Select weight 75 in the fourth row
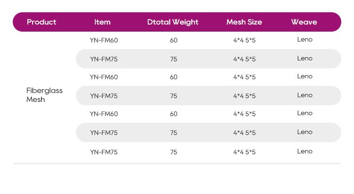Image resolution: width=354 pixels, height=194 pixels. point(174,96)
